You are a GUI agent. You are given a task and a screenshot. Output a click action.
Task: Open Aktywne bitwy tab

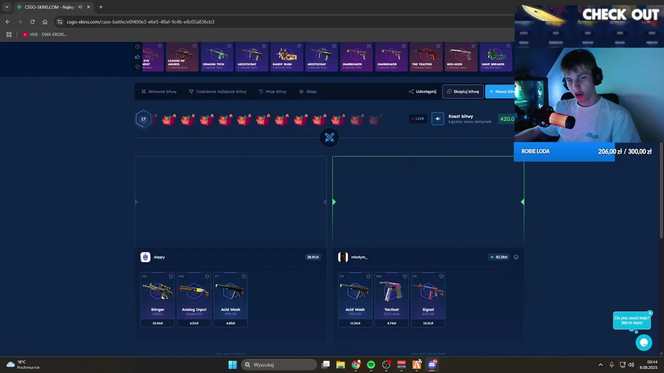tap(159, 92)
